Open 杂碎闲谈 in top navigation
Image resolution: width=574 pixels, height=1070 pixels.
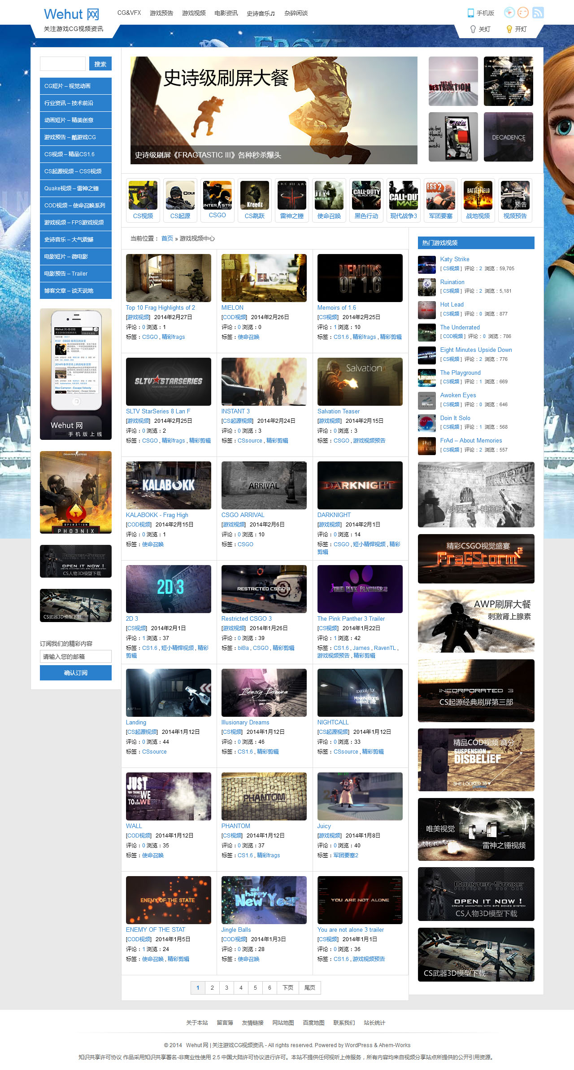(296, 13)
